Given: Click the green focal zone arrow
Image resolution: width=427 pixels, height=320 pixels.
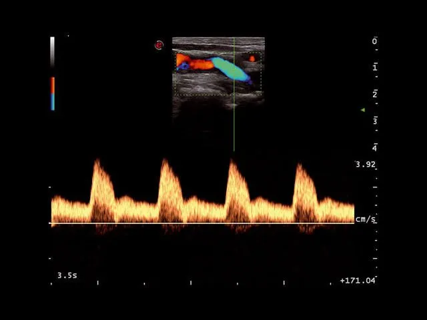Looking at the screenshot, I should coord(362,110).
